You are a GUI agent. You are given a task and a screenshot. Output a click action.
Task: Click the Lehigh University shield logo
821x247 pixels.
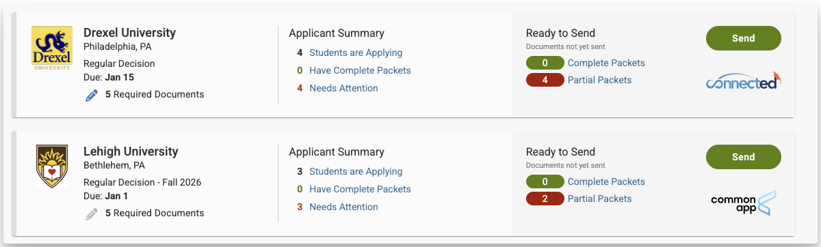pos(52,166)
